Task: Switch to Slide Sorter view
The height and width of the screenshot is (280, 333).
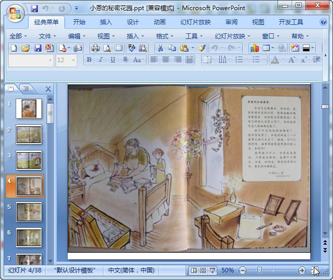Action: [203, 270]
